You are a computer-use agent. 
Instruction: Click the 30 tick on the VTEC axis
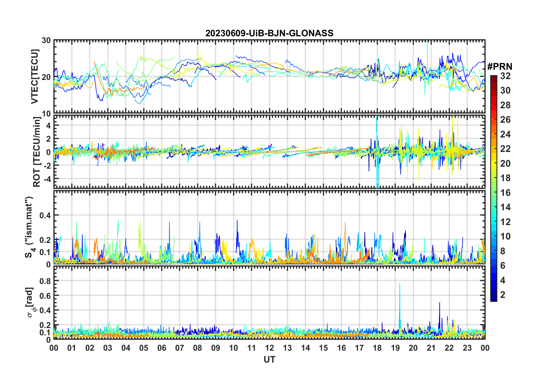tap(46, 41)
